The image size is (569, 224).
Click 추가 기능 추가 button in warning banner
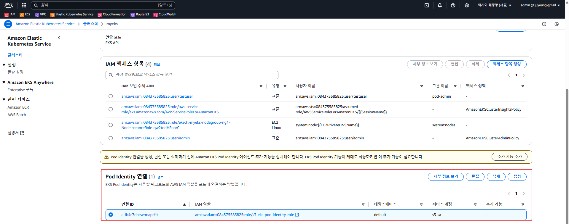(510, 157)
